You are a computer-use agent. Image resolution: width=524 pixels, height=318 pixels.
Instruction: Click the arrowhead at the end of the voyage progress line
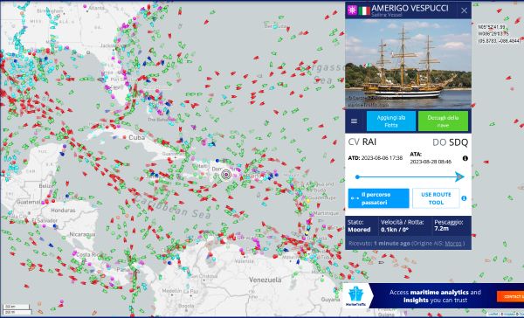tap(460, 176)
